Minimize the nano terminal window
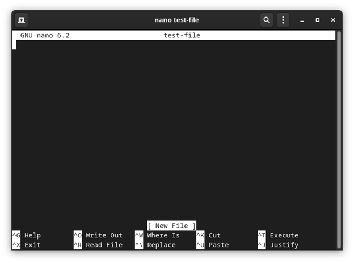This screenshot has height=263, width=354. point(302,20)
